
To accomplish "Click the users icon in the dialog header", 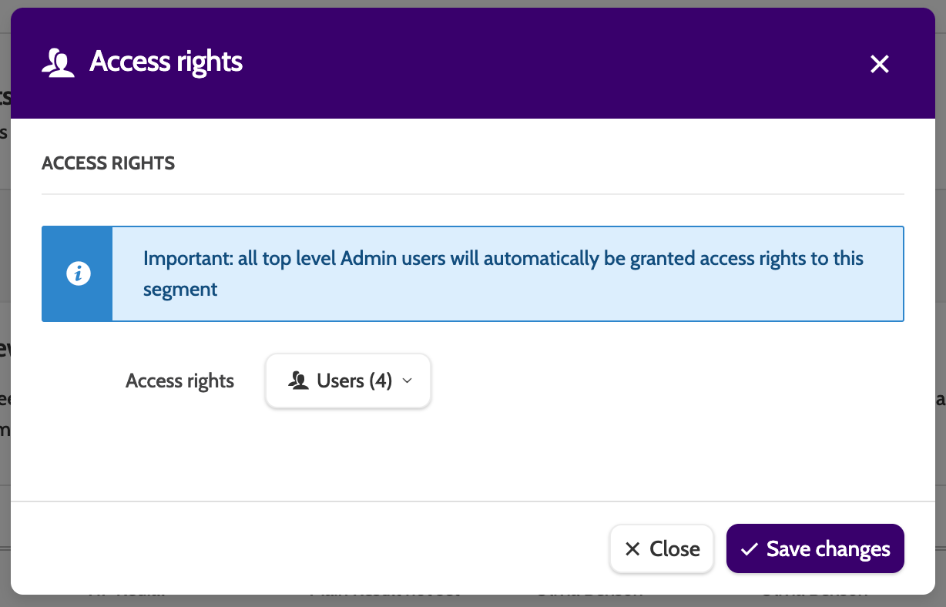I will point(59,62).
